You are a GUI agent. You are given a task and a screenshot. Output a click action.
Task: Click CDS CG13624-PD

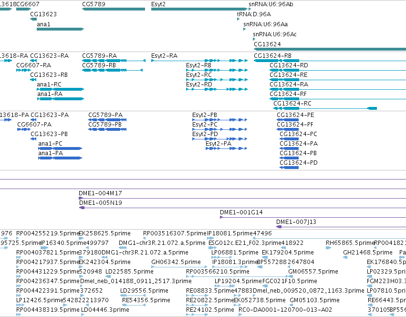coord(299,163)
